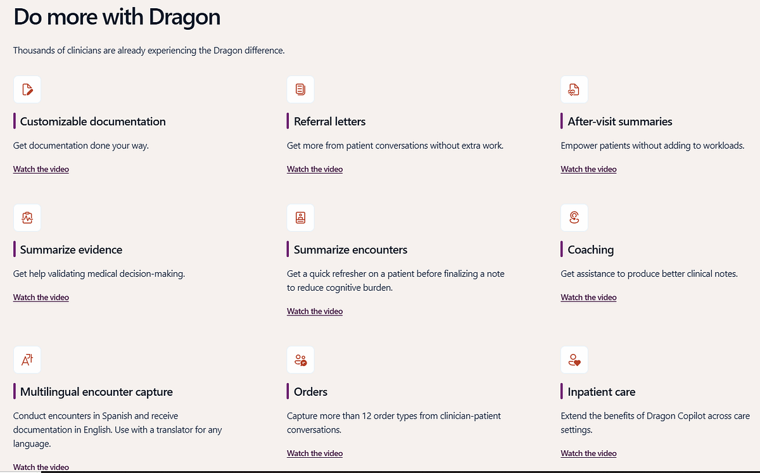Watch the video for Customizable documentation
Image resolution: width=760 pixels, height=473 pixels.
point(41,169)
